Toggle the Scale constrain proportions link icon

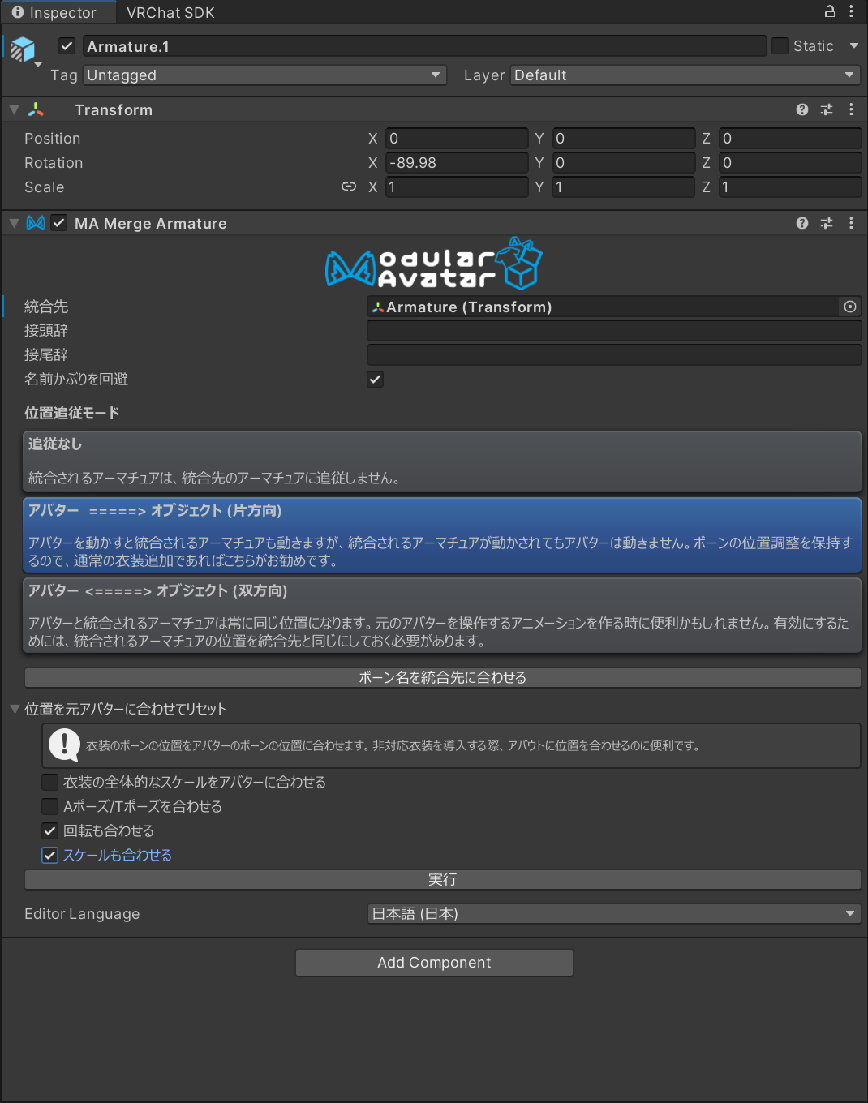[x=349, y=187]
